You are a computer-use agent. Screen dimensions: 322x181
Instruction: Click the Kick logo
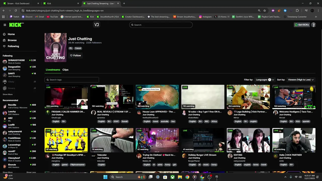pos(16,25)
